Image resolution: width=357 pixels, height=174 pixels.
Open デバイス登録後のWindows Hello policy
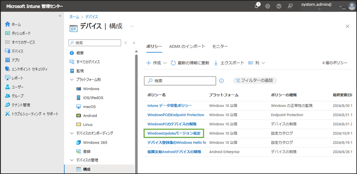pos(177,143)
